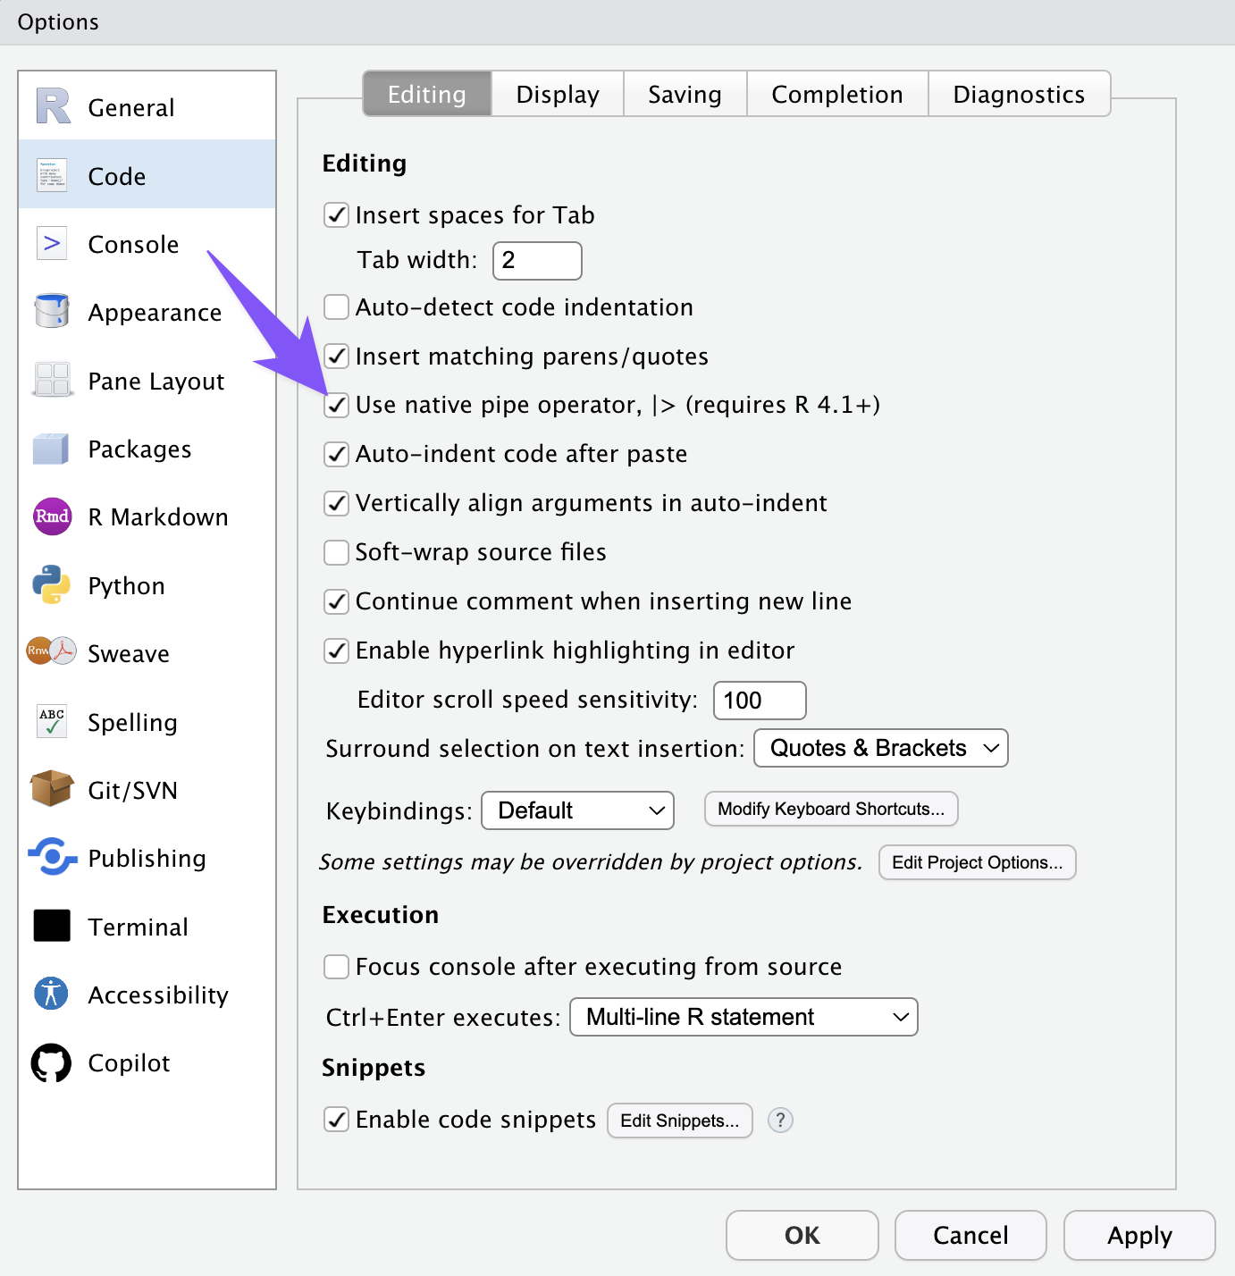
Task: Click the snippets help question mark icon
Action: coord(780,1120)
